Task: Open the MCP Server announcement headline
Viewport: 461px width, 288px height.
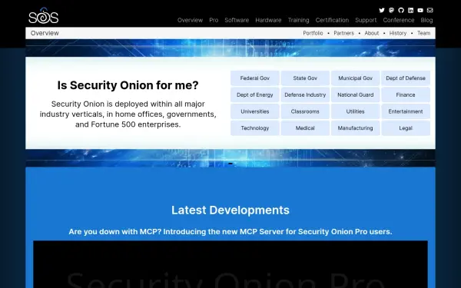Action: point(230,232)
